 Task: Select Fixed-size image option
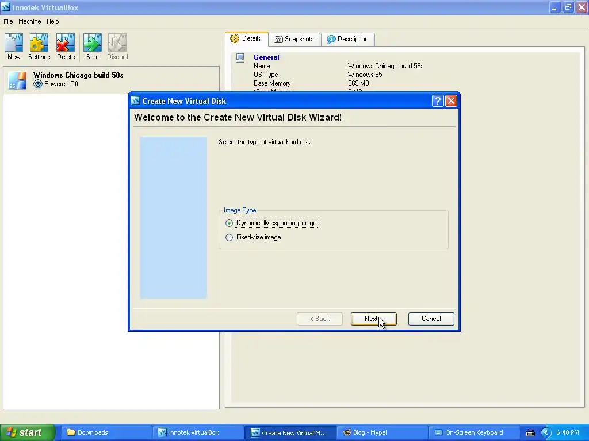253,237
